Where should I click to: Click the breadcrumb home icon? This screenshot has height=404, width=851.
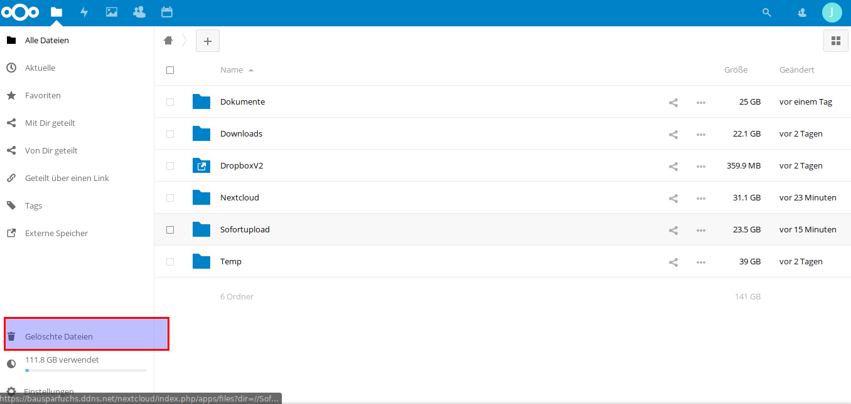tap(168, 40)
